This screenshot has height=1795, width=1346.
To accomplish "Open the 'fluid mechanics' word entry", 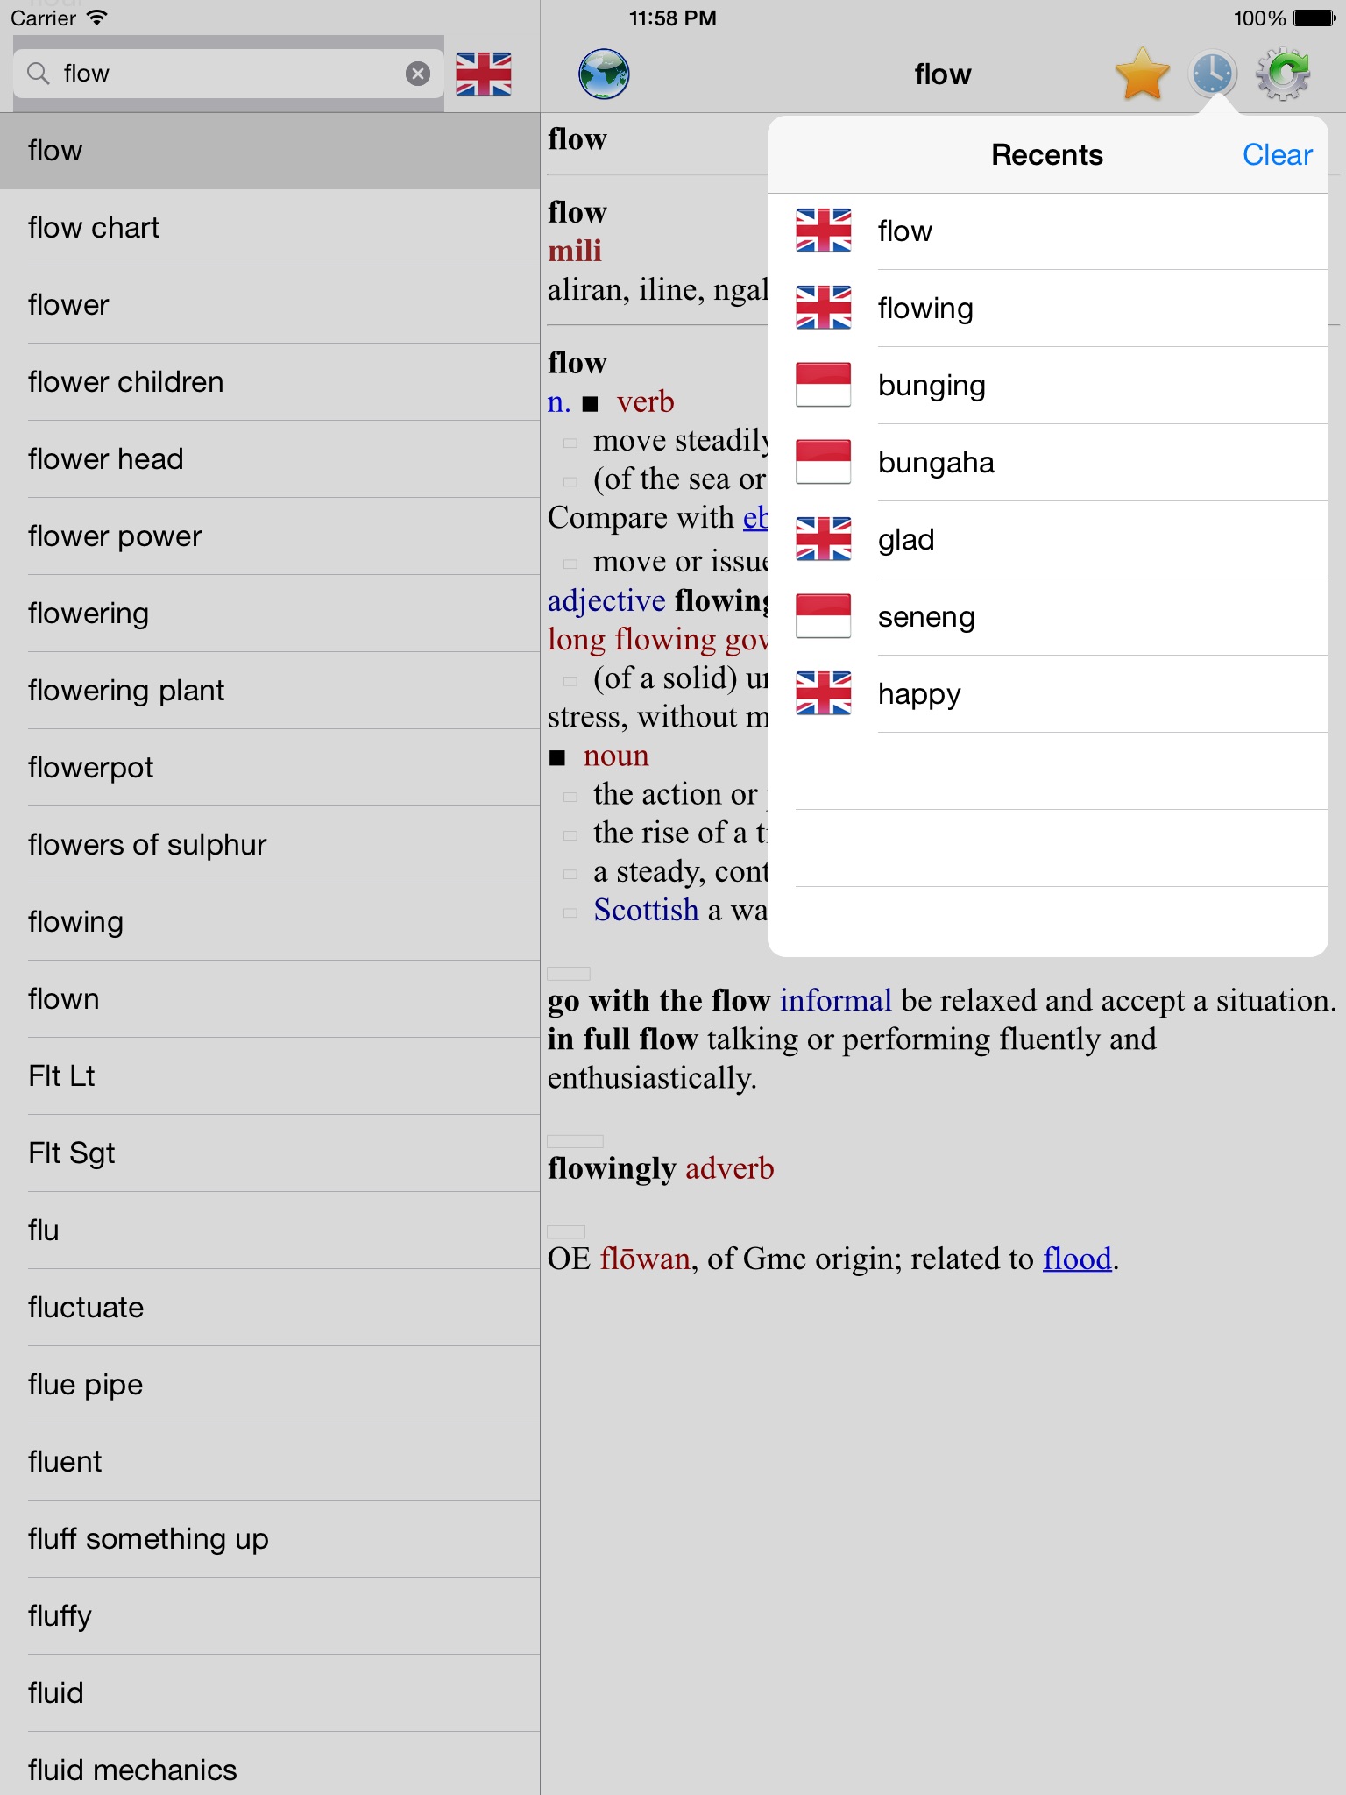I will coord(132,1769).
